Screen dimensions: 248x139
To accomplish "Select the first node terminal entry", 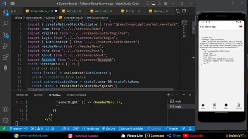I will (x=181, y=101).
